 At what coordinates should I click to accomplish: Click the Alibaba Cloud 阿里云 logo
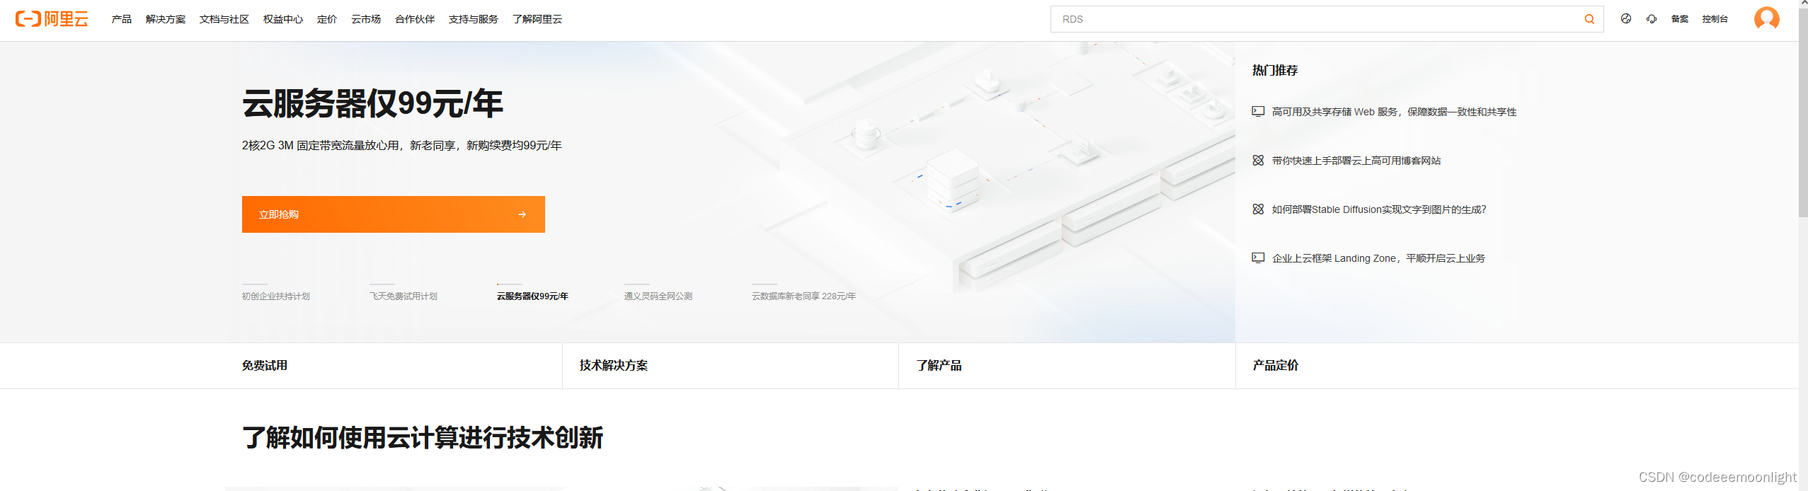tap(52, 19)
